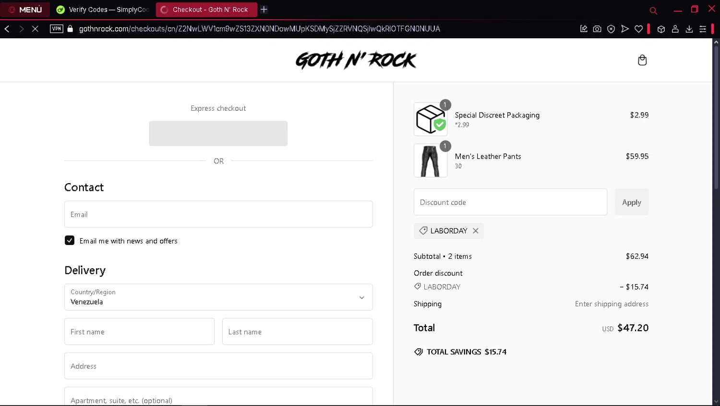Image resolution: width=720 pixels, height=406 pixels.
Task: Take a snapshot with camera icon
Action: 597,29
